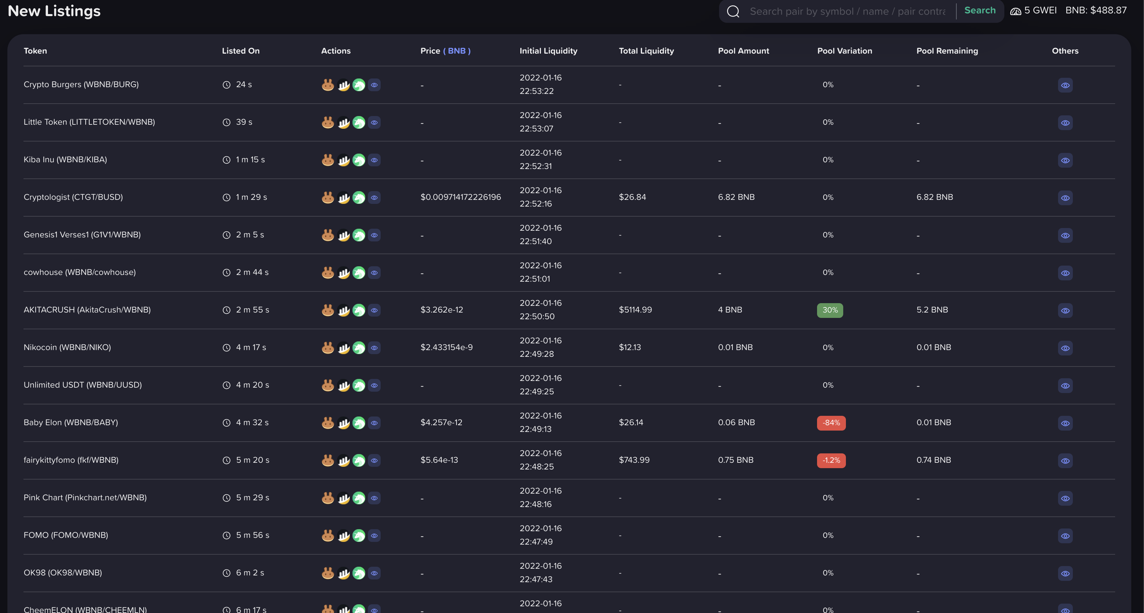
Task: Open PancakeSwap for Cryptologist (CTGT/BUSD)
Action: click(x=328, y=198)
